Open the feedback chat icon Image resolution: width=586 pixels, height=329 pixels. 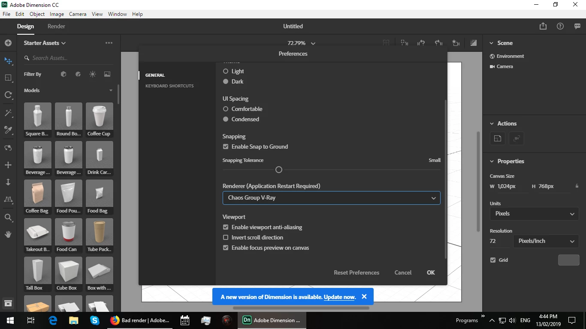pos(577,26)
